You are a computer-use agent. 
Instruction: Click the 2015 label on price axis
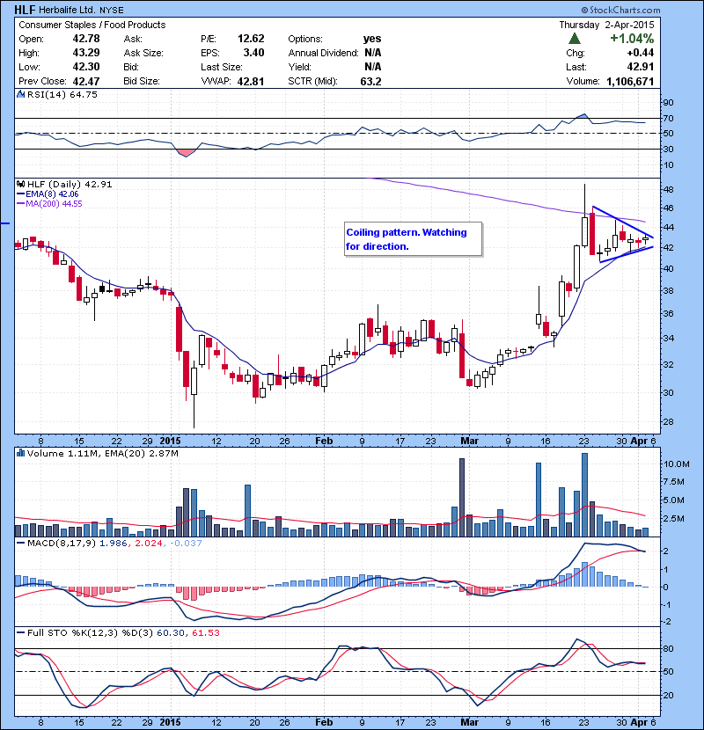[x=170, y=441]
